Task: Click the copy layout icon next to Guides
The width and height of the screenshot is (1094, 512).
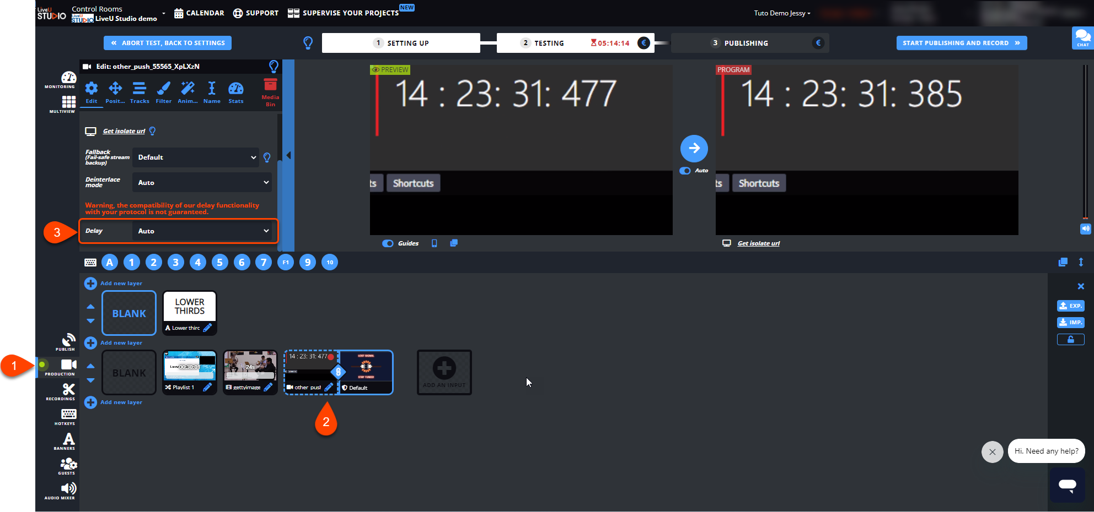Action: [x=454, y=243]
